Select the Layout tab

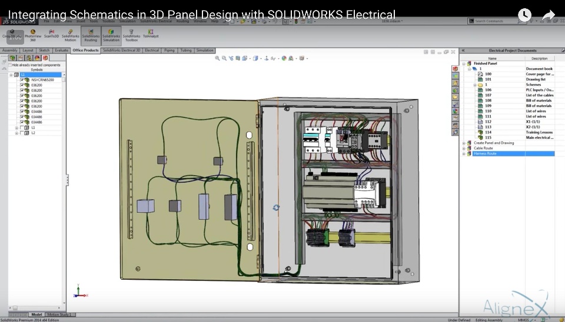pos(28,51)
